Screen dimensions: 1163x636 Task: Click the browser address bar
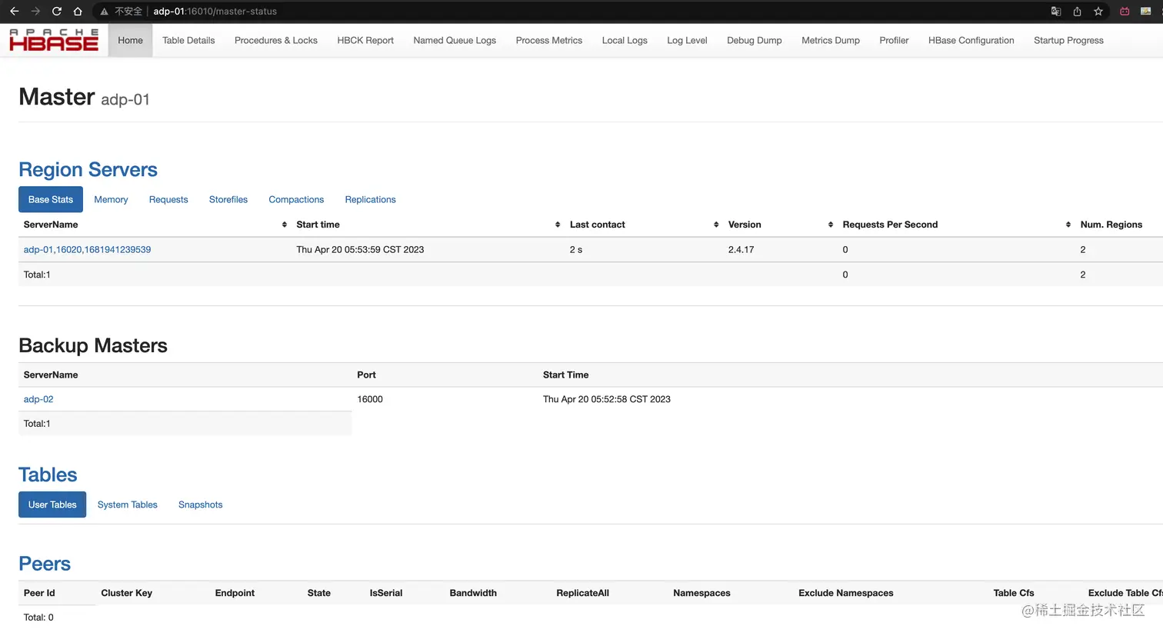(215, 11)
